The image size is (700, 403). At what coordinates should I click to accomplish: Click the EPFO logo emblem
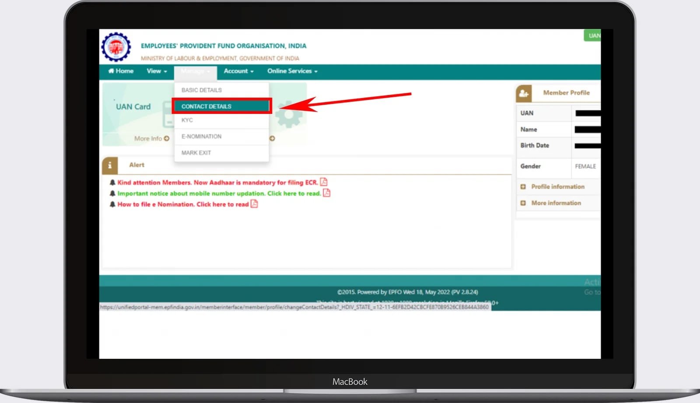point(116,47)
